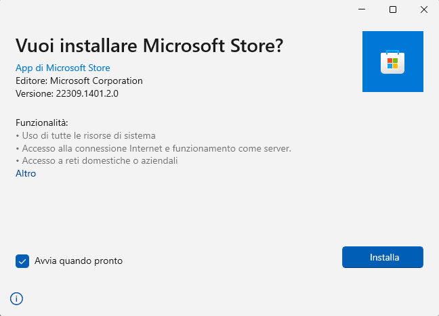Select Uso di tutte le risorse di sistema

[89, 135]
